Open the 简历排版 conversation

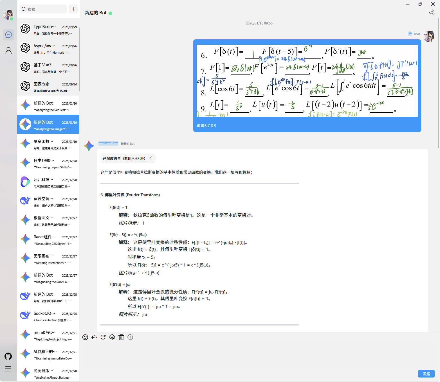[48, 373]
